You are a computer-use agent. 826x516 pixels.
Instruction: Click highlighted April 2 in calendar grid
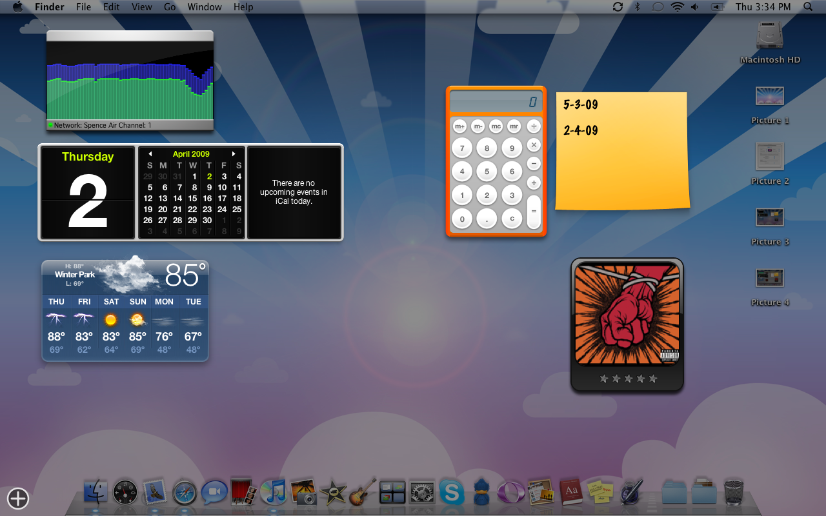(x=209, y=176)
